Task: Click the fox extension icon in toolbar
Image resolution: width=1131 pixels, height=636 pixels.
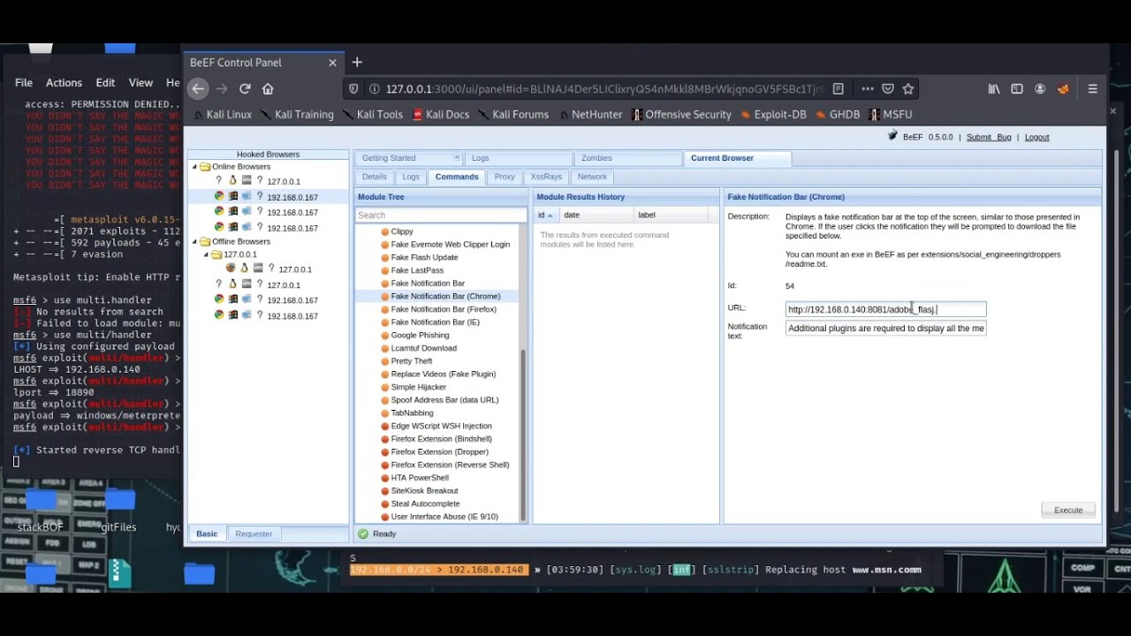Action: click(1063, 88)
